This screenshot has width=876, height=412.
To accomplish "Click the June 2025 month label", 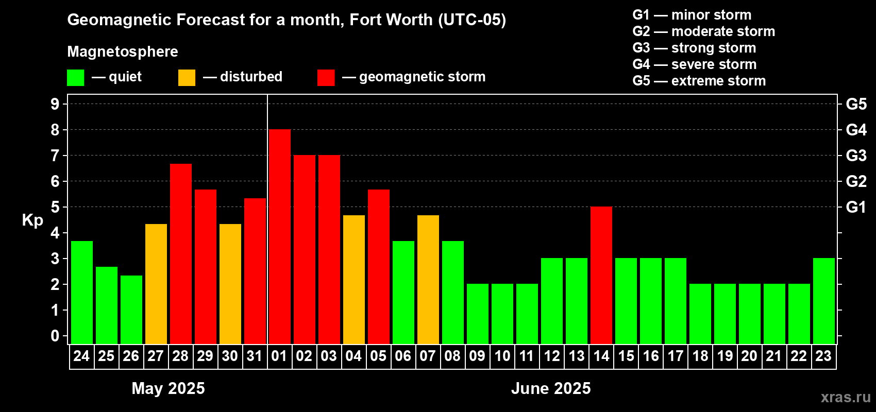I will (x=551, y=388).
